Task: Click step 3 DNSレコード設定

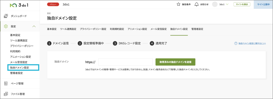Action: [127, 43]
